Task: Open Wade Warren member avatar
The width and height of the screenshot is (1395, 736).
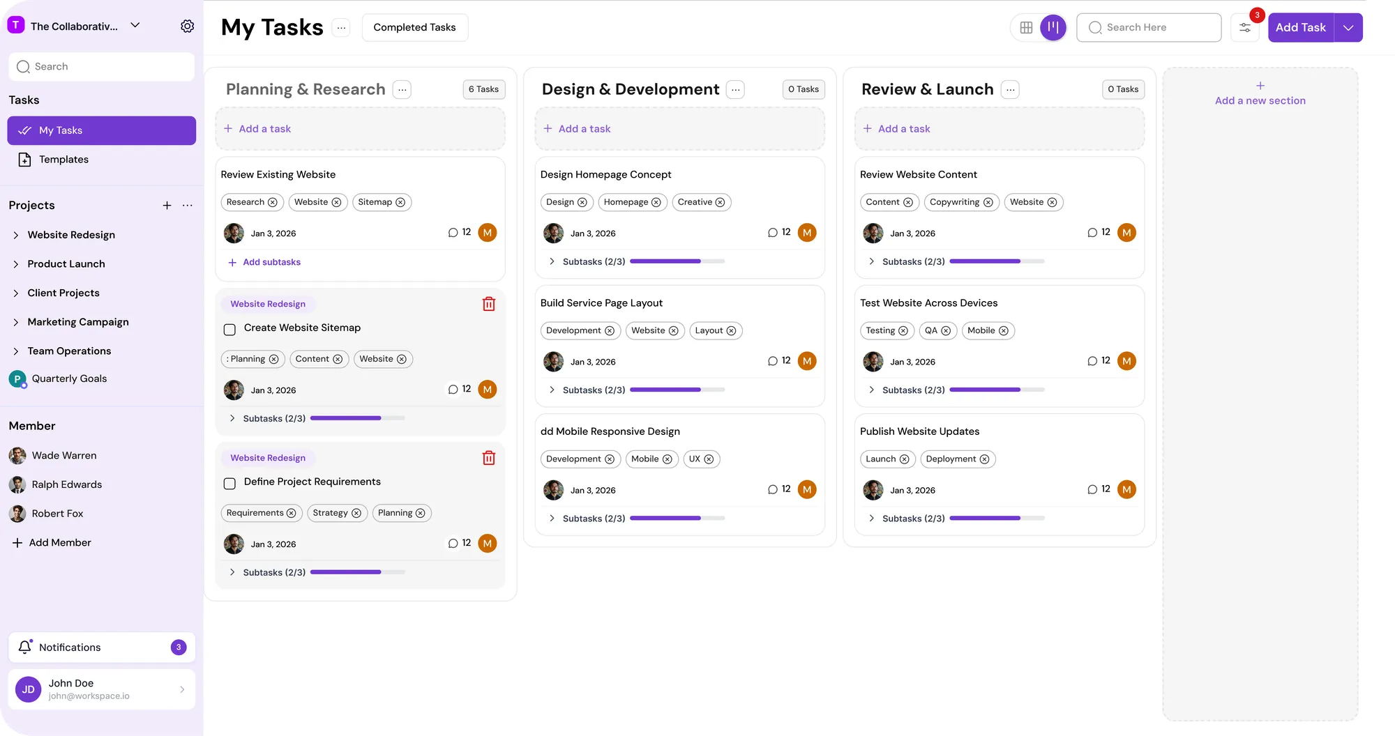Action: pos(17,455)
